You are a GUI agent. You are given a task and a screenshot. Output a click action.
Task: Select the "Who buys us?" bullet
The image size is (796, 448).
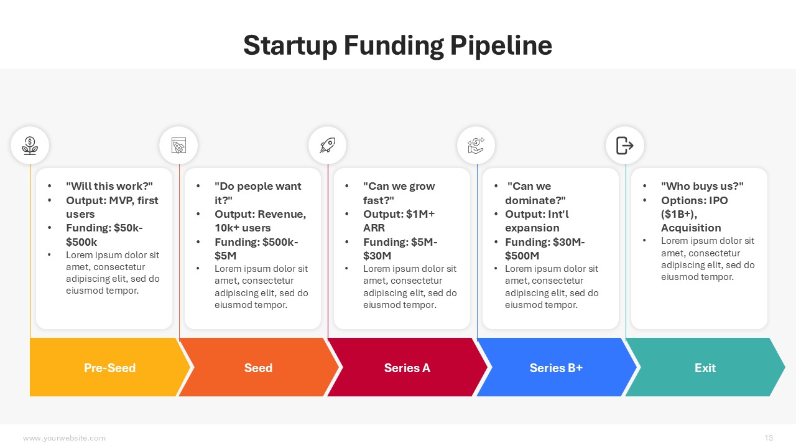click(x=702, y=186)
